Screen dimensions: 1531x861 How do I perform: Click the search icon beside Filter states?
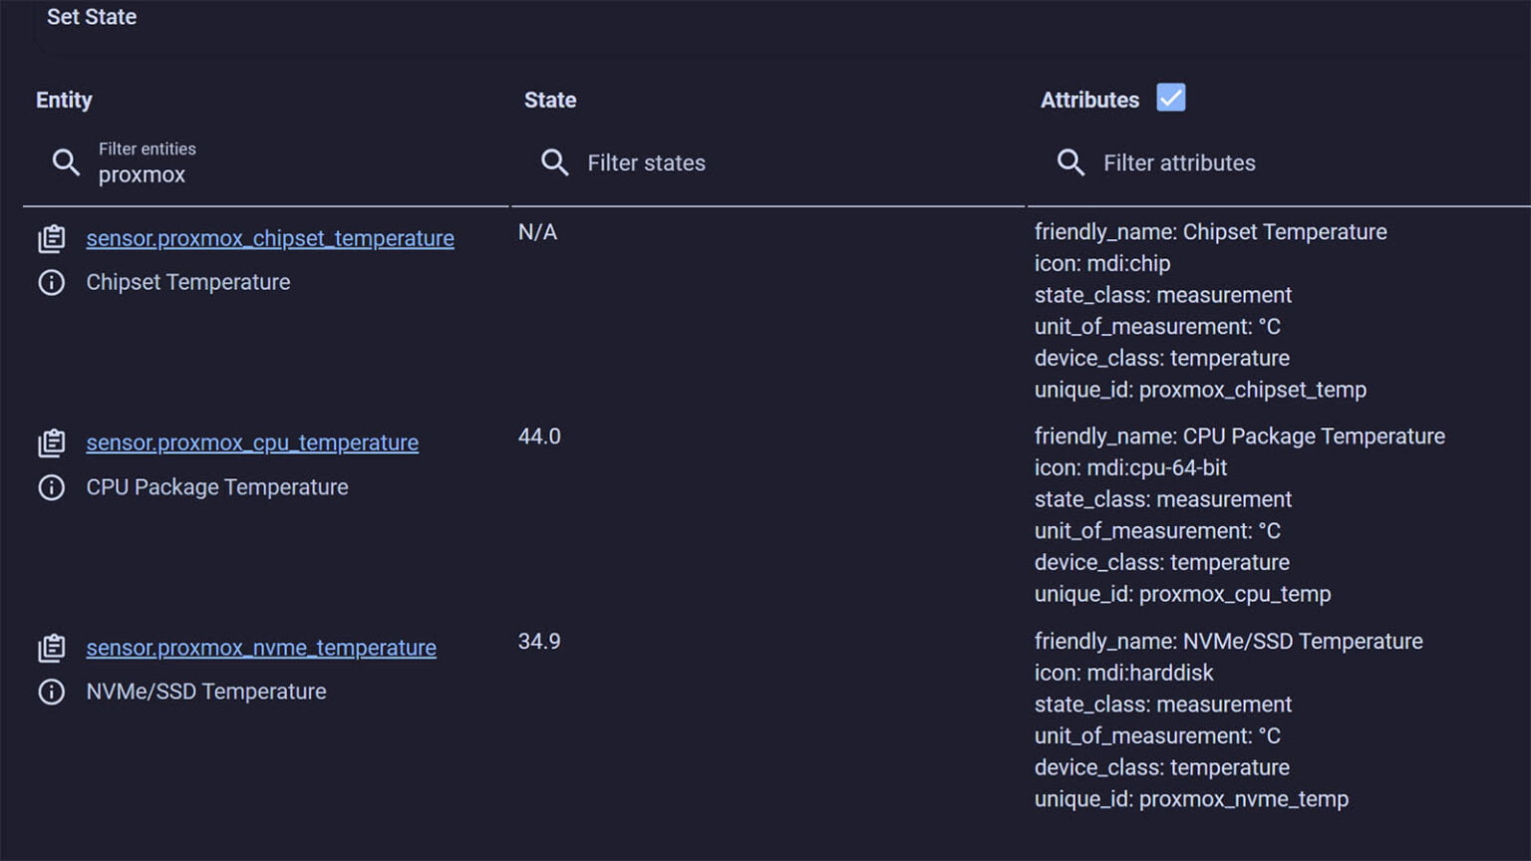point(555,162)
